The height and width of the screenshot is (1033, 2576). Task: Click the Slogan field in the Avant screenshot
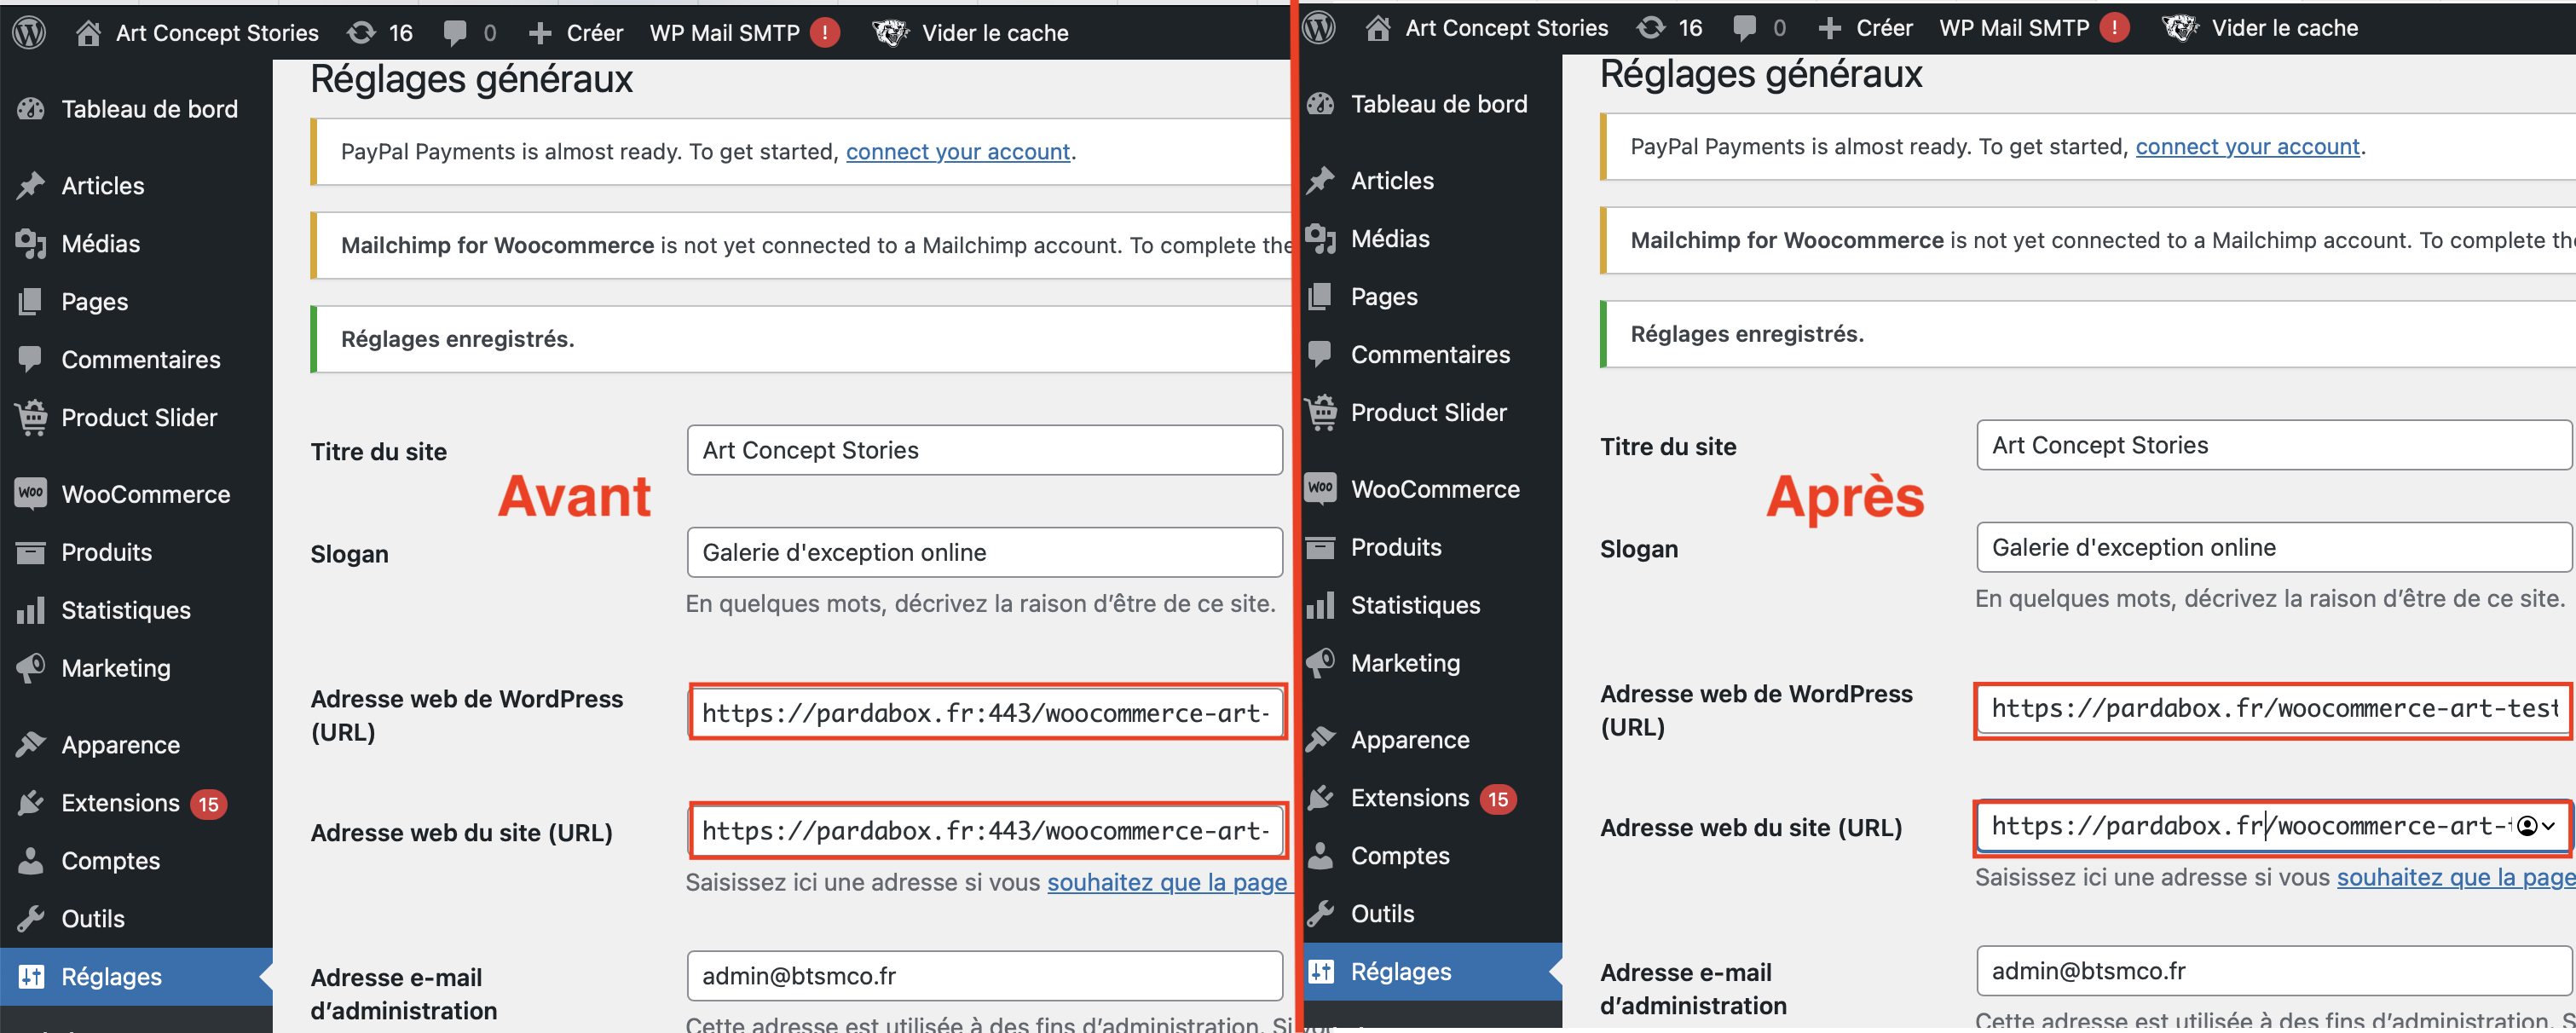point(985,552)
